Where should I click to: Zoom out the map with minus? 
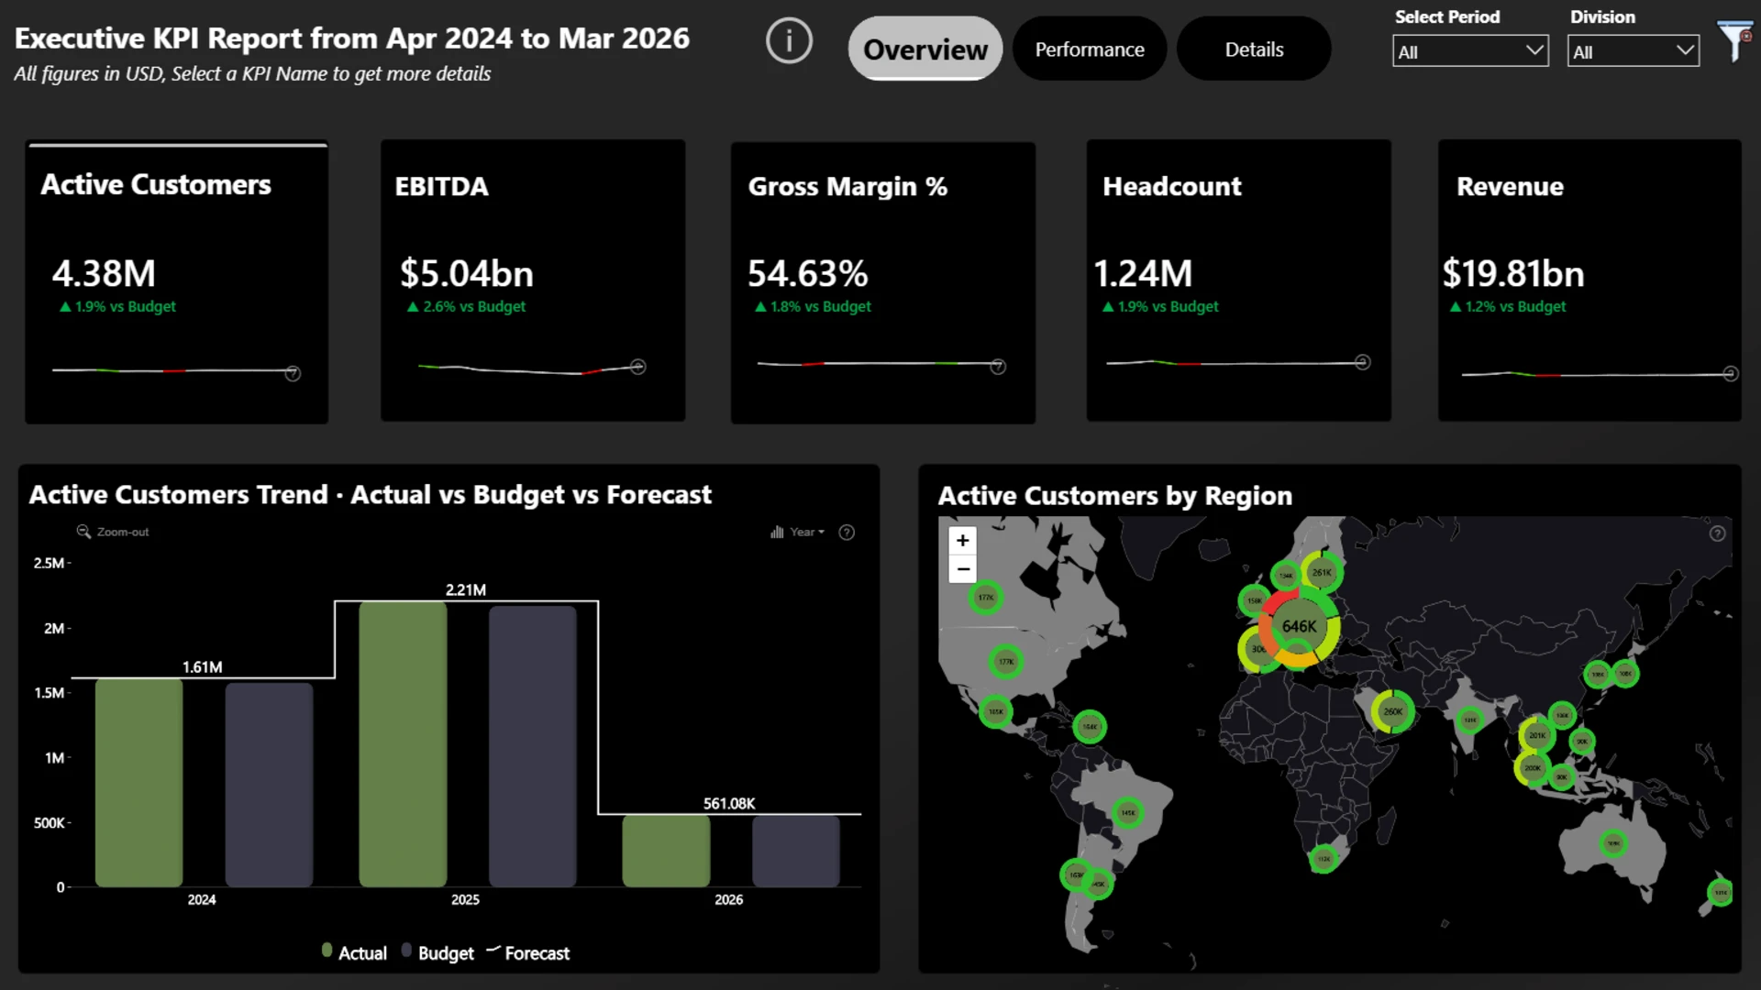point(962,569)
